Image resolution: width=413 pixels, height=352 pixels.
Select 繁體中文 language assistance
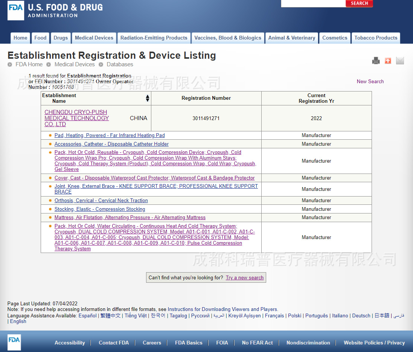[110, 315]
